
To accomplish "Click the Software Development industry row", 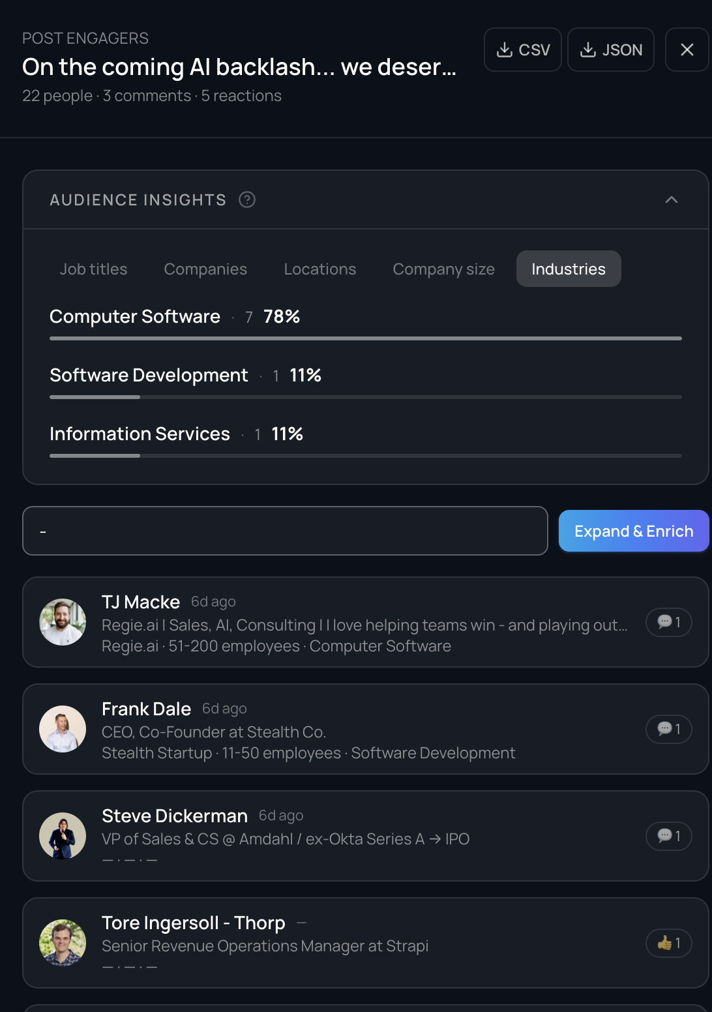I will pyautogui.click(x=366, y=382).
